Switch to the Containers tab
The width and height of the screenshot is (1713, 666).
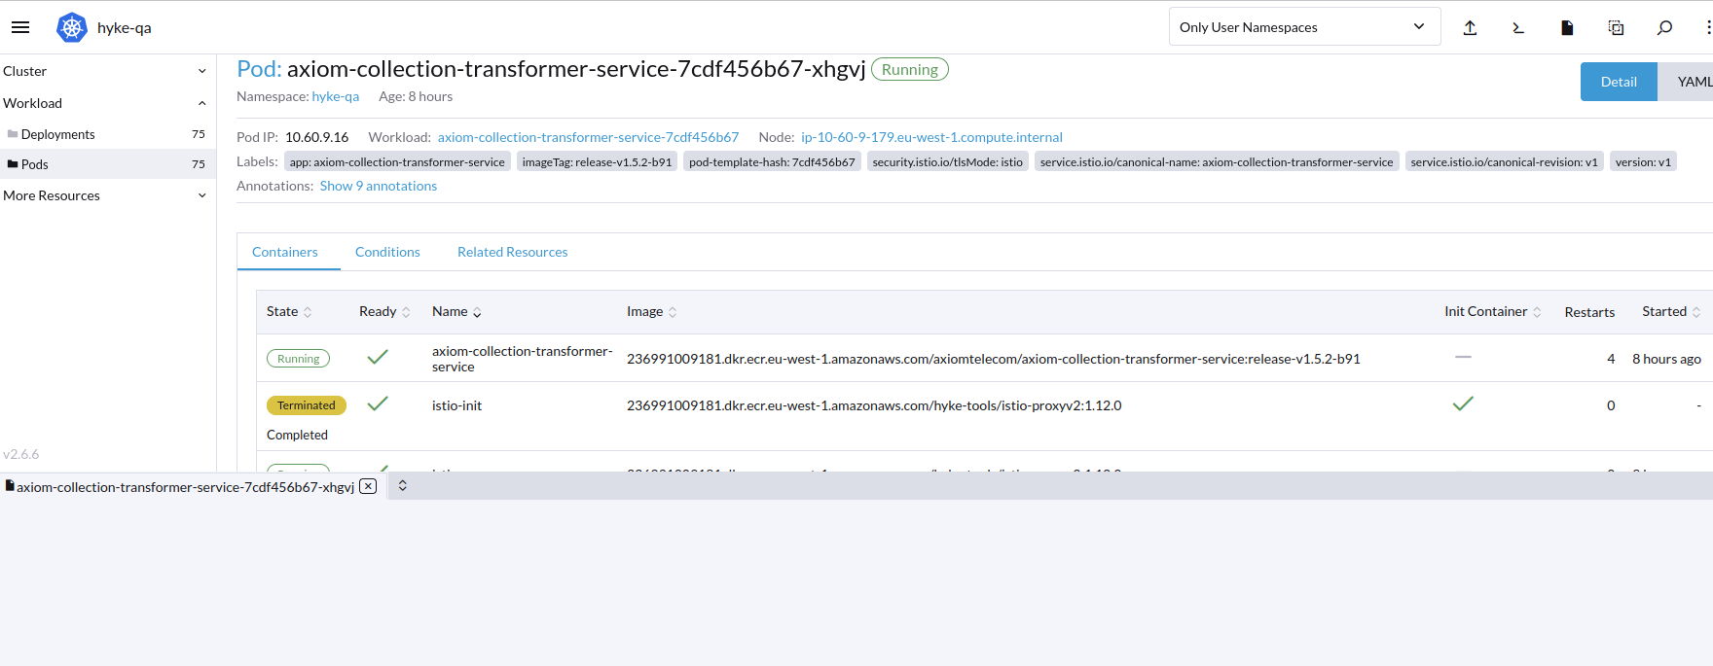[x=285, y=252]
